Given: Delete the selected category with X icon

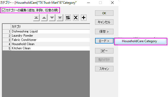Looking at the screenshot, I should pyautogui.click(x=76, y=18).
